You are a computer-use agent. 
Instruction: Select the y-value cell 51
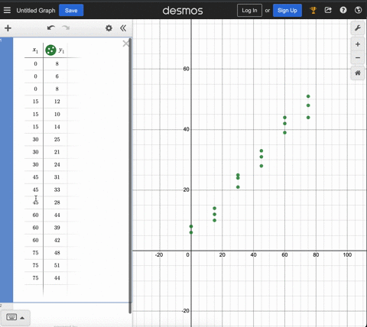click(x=57, y=265)
